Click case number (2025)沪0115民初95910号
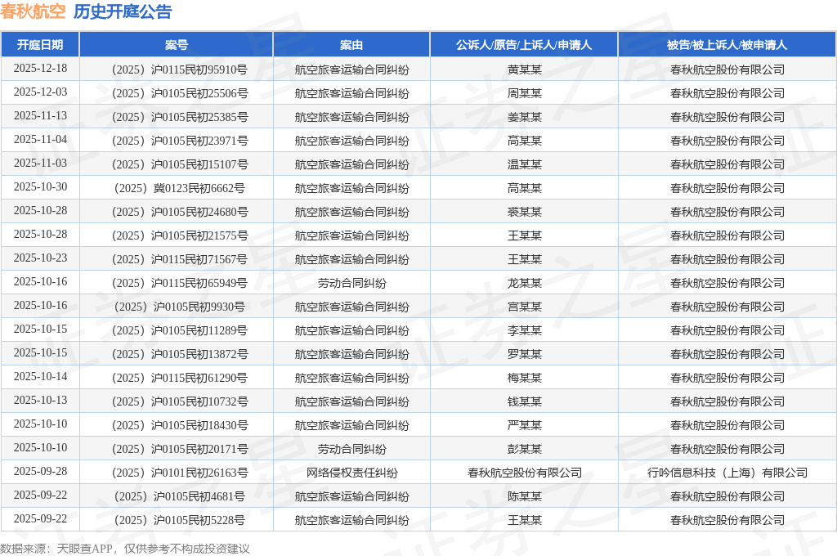This screenshot has height=556, width=837. point(179,69)
